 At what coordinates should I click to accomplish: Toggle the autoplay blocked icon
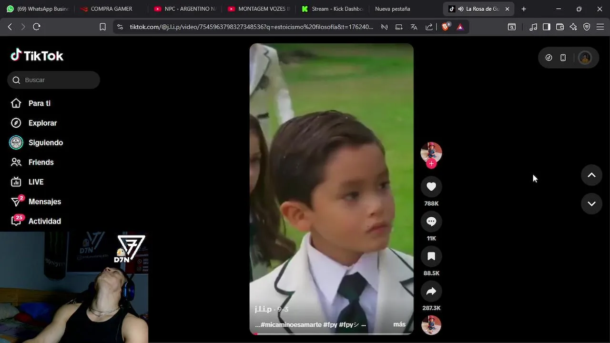[x=384, y=27]
